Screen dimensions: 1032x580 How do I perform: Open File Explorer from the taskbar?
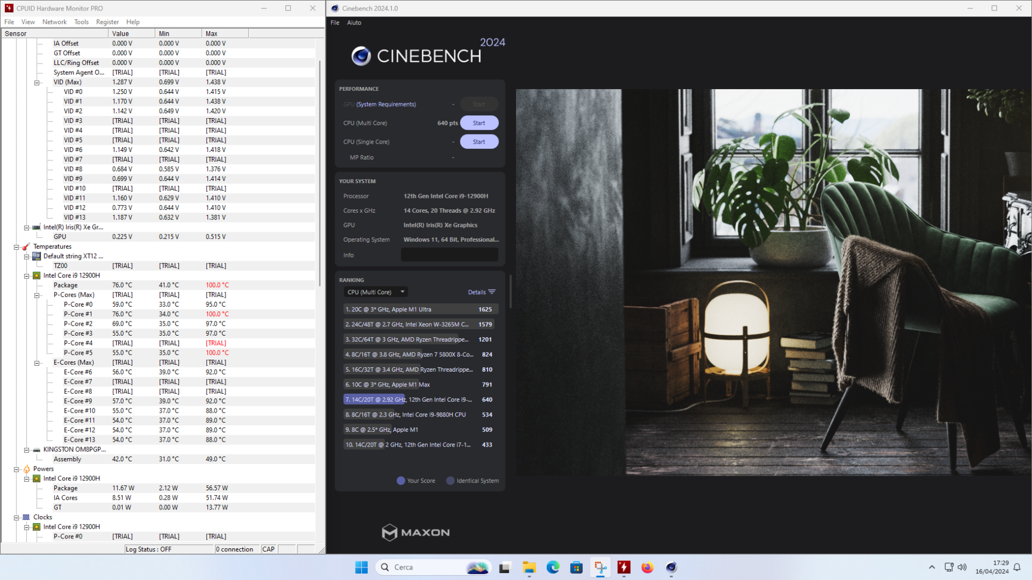tap(529, 567)
